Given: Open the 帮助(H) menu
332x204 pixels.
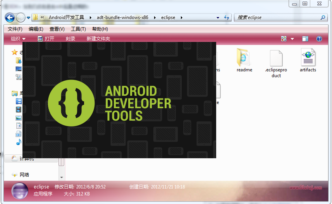Looking at the screenshot, I should click(x=100, y=29).
